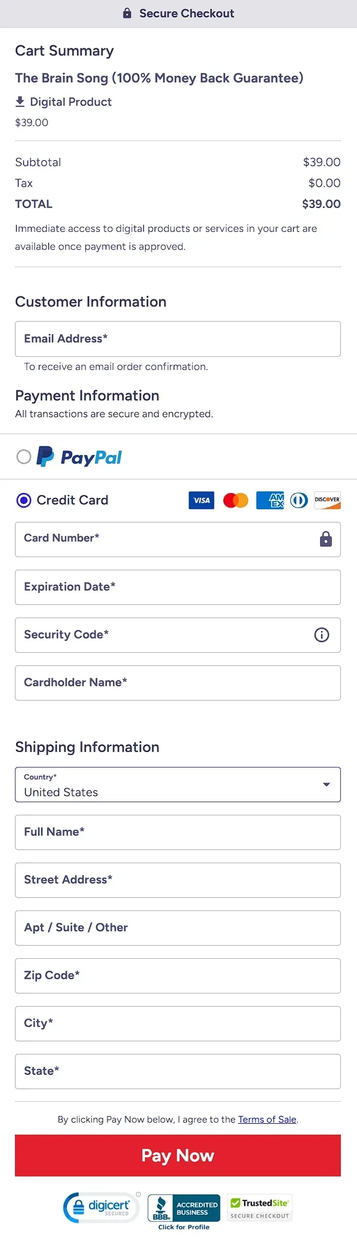Click the Zip Code input field
The image size is (357, 1241).
click(x=178, y=976)
